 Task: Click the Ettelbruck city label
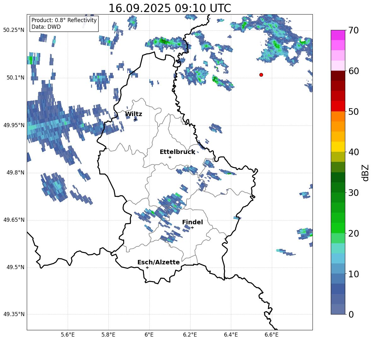[177, 152]
